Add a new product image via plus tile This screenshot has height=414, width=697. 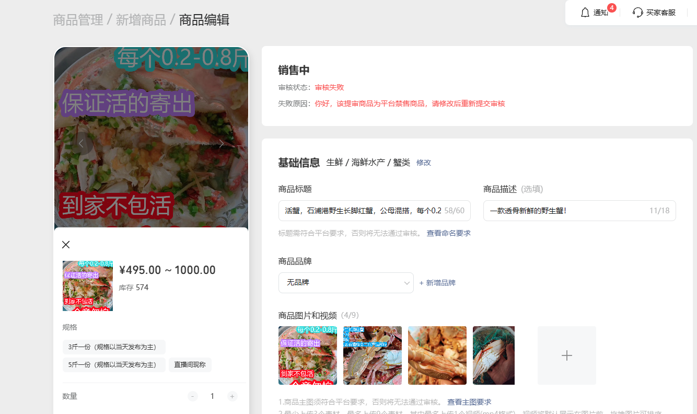[567, 355]
